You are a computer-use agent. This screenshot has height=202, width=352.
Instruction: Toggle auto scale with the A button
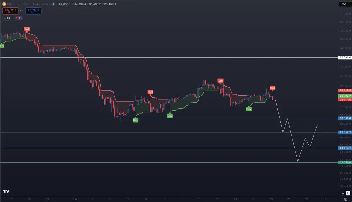343,193
